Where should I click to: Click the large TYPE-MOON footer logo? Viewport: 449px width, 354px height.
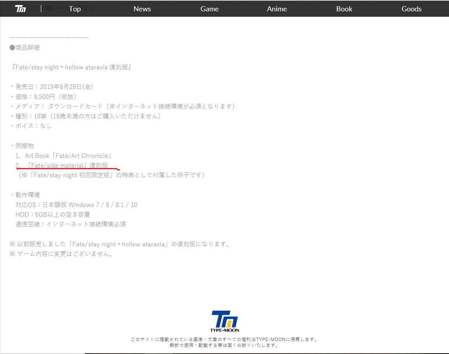pos(225,321)
